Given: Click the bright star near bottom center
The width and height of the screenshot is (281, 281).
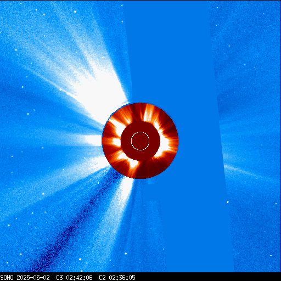Looking at the screenshot, I should (x=126, y=254).
